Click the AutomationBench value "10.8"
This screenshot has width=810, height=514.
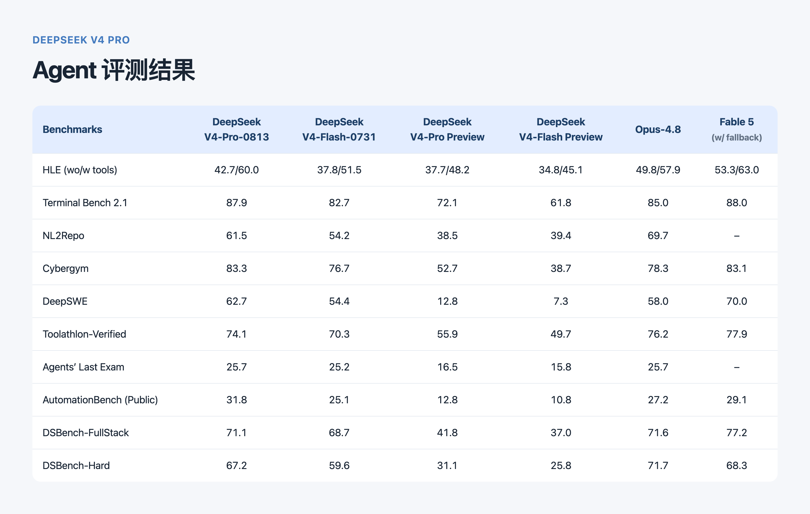tap(561, 400)
